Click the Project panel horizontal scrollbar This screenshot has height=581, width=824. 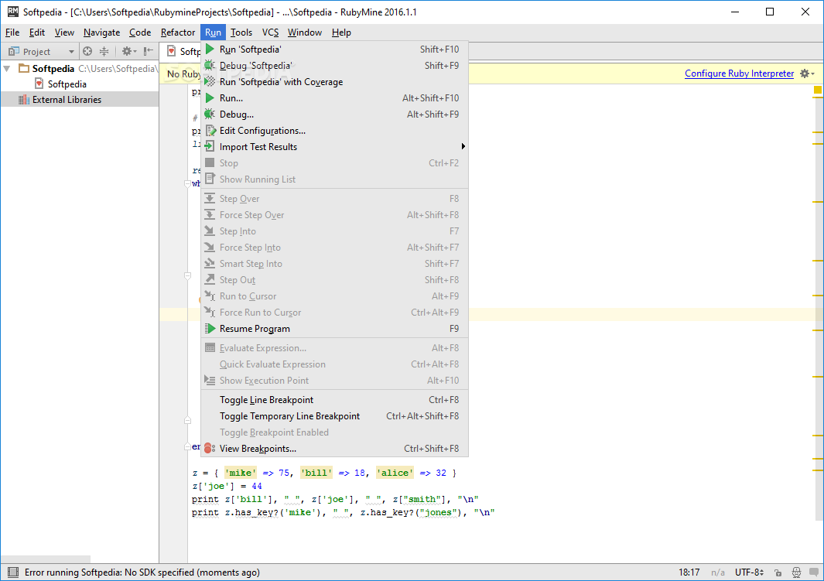tap(46, 559)
